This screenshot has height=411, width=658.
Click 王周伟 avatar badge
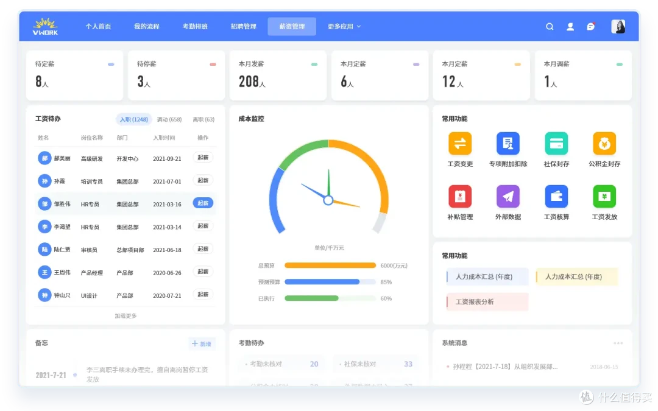pos(44,272)
